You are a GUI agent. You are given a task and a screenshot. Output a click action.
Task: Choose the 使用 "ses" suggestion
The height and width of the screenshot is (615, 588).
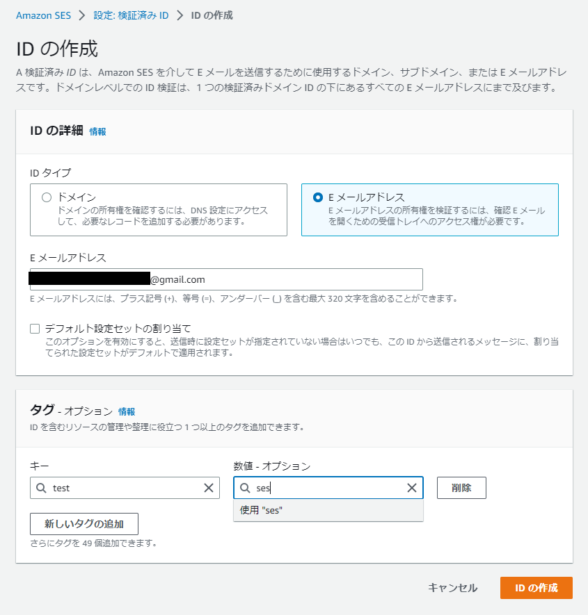click(x=328, y=510)
